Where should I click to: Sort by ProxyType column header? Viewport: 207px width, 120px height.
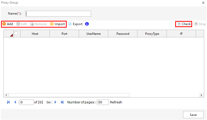[x=152, y=34]
